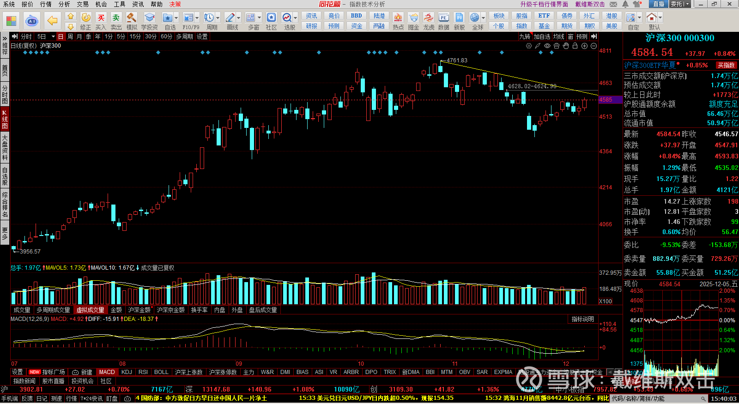The image size is (739, 404).
Task: Open the 社区 community icon
Action: [x=271, y=18]
